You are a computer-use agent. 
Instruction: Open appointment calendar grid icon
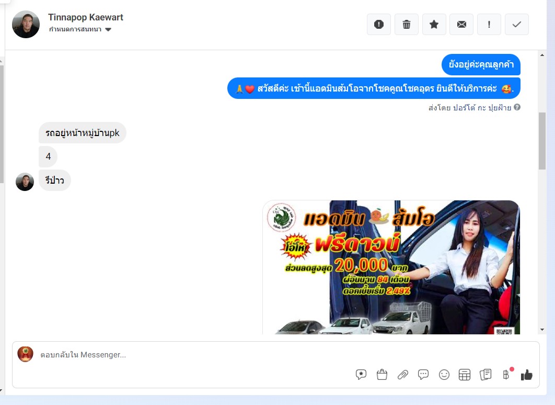[465, 375]
